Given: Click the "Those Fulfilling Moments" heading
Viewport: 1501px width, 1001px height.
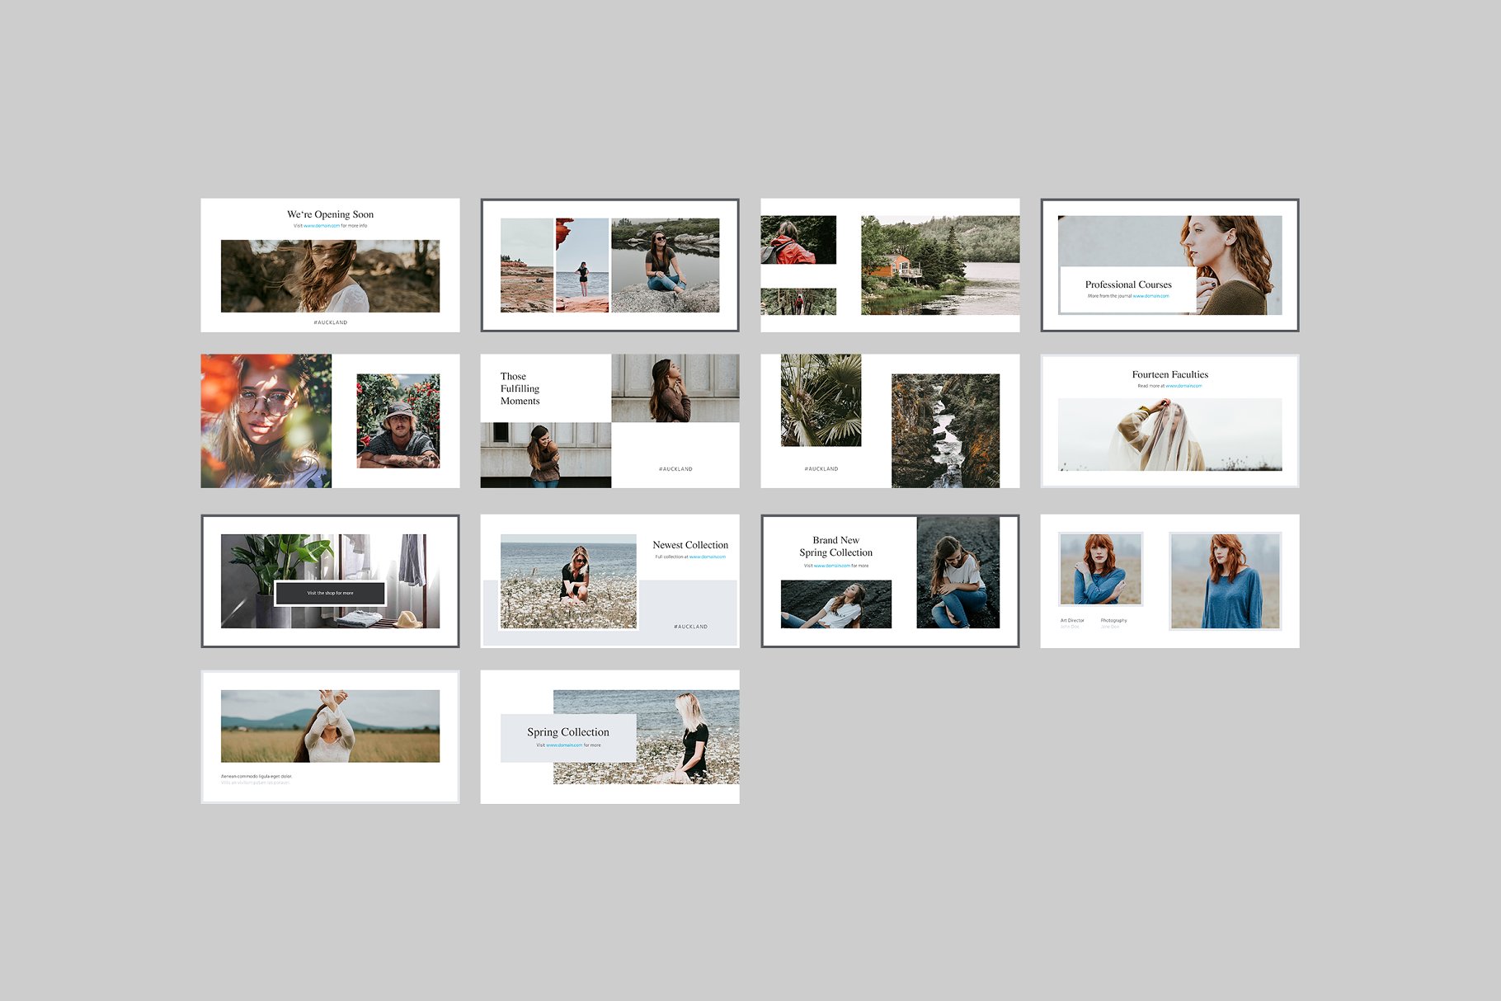Looking at the screenshot, I should [520, 388].
